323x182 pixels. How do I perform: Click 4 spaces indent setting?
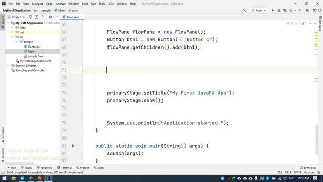pos(309,172)
